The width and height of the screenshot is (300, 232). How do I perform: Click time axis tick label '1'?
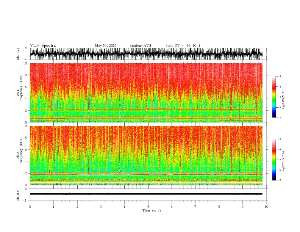tap(53, 207)
